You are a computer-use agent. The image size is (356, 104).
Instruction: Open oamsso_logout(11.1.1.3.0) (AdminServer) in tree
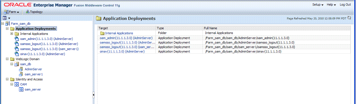49,44
